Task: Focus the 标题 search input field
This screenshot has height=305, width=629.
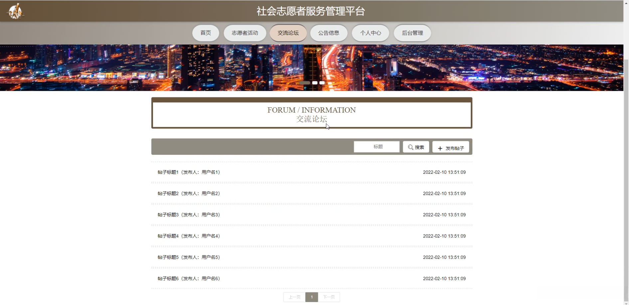Action: click(x=377, y=147)
